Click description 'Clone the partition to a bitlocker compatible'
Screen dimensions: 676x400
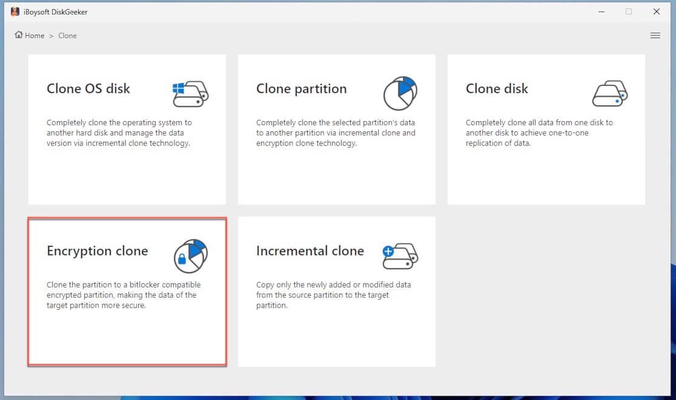click(x=124, y=284)
